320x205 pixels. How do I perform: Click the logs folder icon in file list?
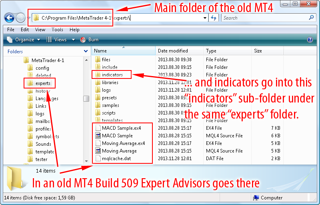click(98, 90)
